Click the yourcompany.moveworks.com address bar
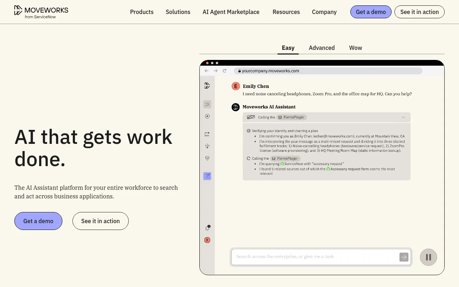Image resolution: width=459 pixels, height=287 pixels. click(x=328, y=71)
